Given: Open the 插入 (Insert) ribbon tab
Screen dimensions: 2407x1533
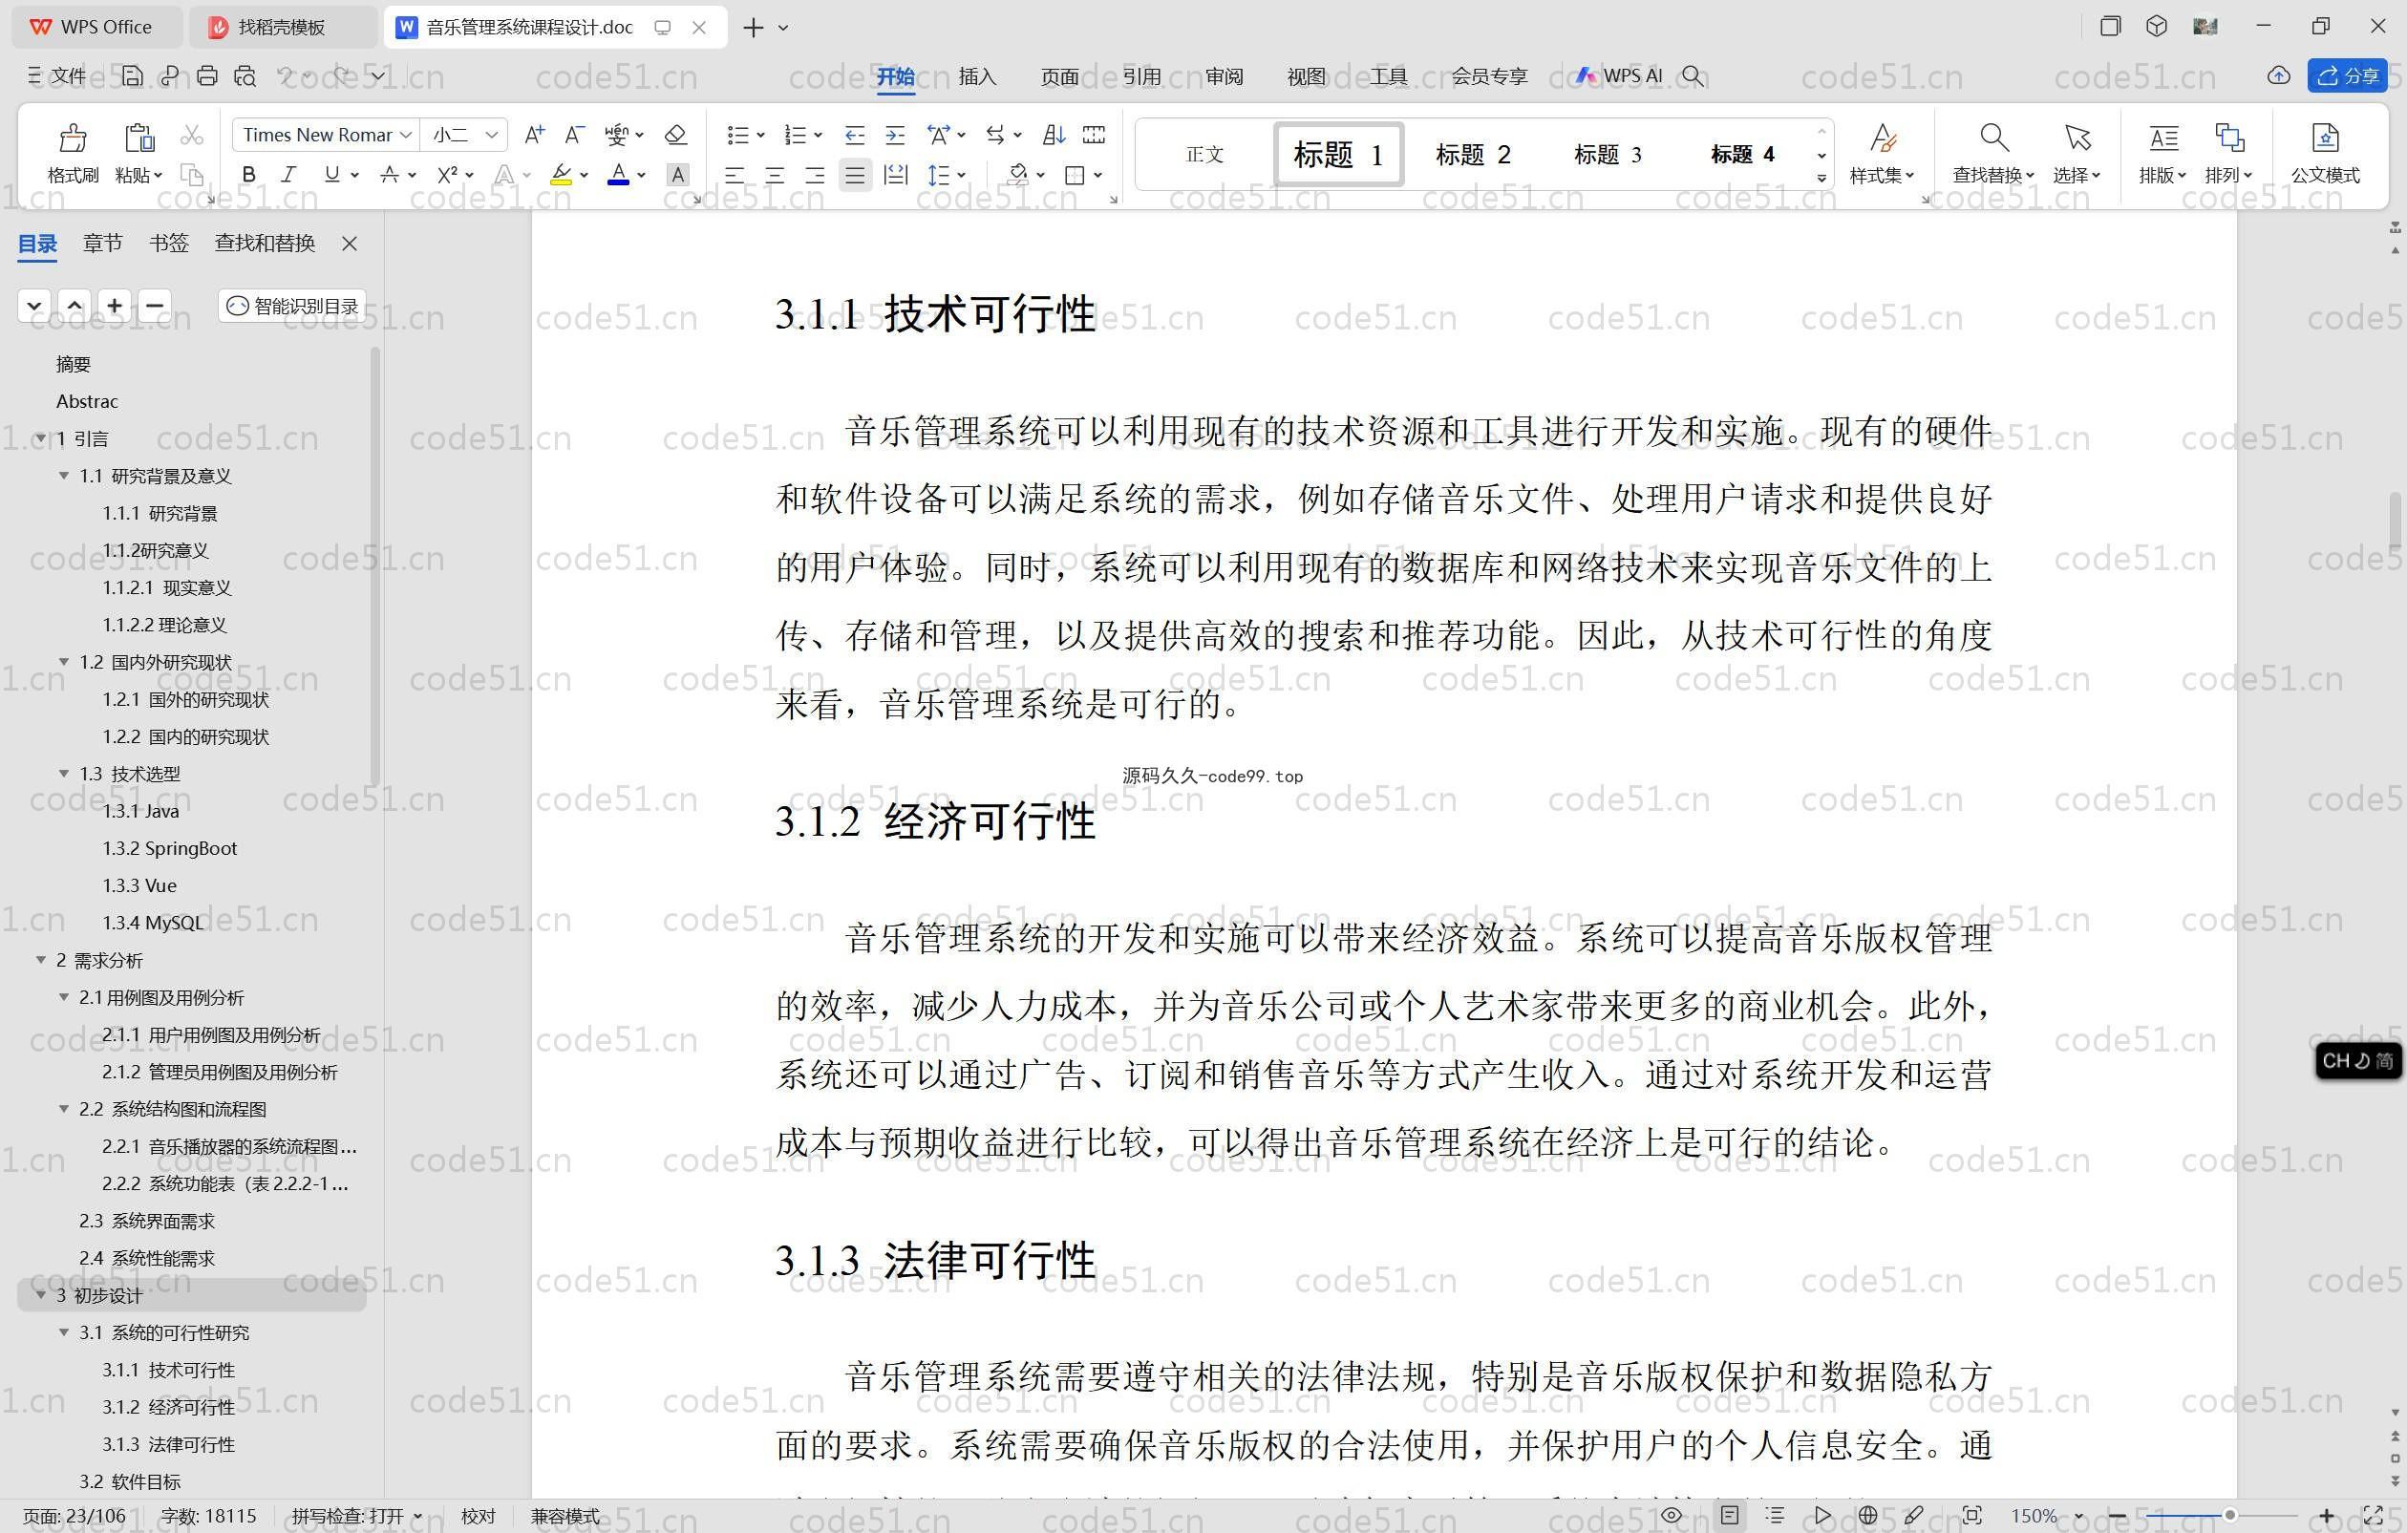Looking at the screenshot, I should coord(977,76).
